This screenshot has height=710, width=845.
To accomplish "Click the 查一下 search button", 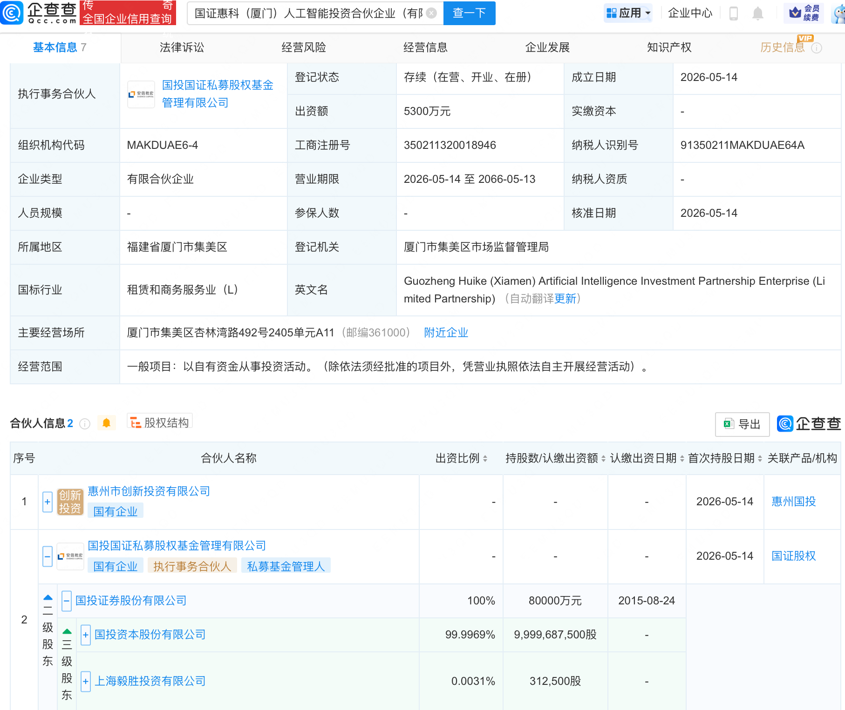I will (469, 13).
